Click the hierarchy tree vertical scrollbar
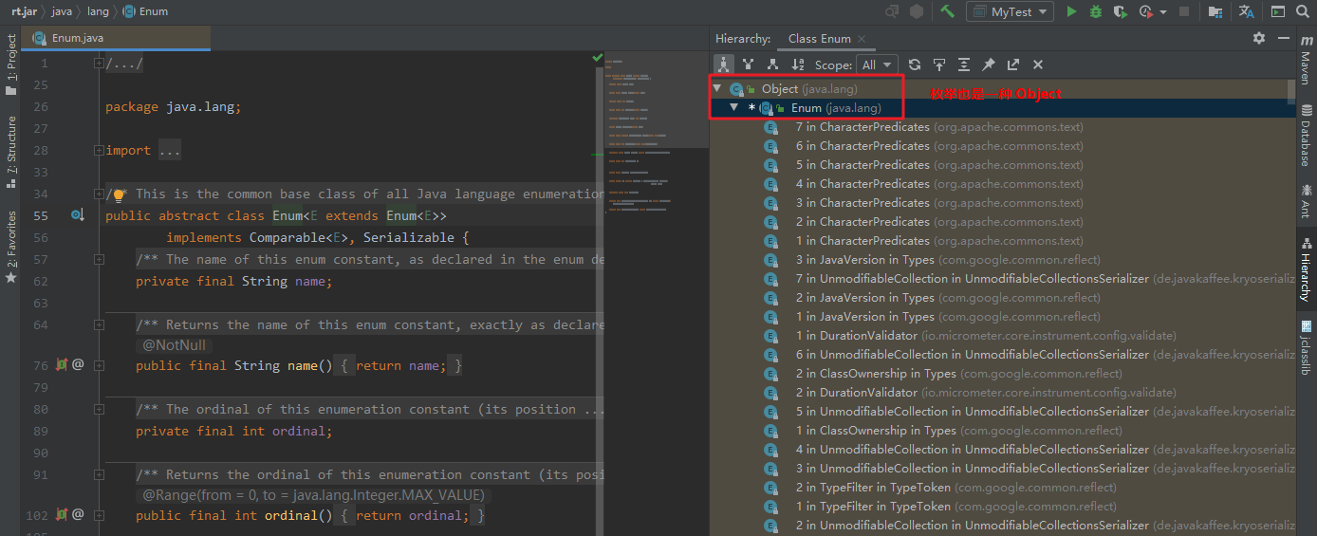 pos(1290,91)
